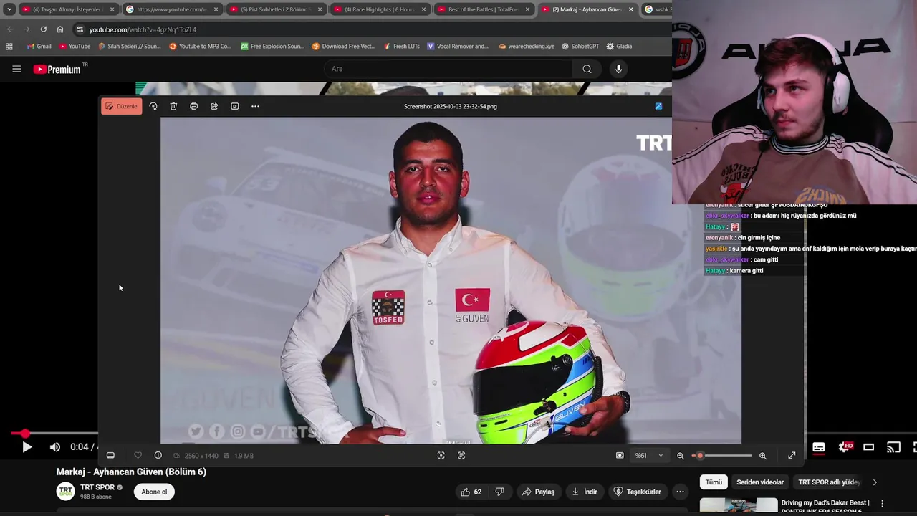Click the Düzenle edit button in photo viewer

click(121, 106)
